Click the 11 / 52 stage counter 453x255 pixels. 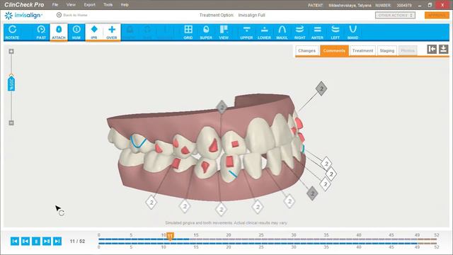pos(77,241)
